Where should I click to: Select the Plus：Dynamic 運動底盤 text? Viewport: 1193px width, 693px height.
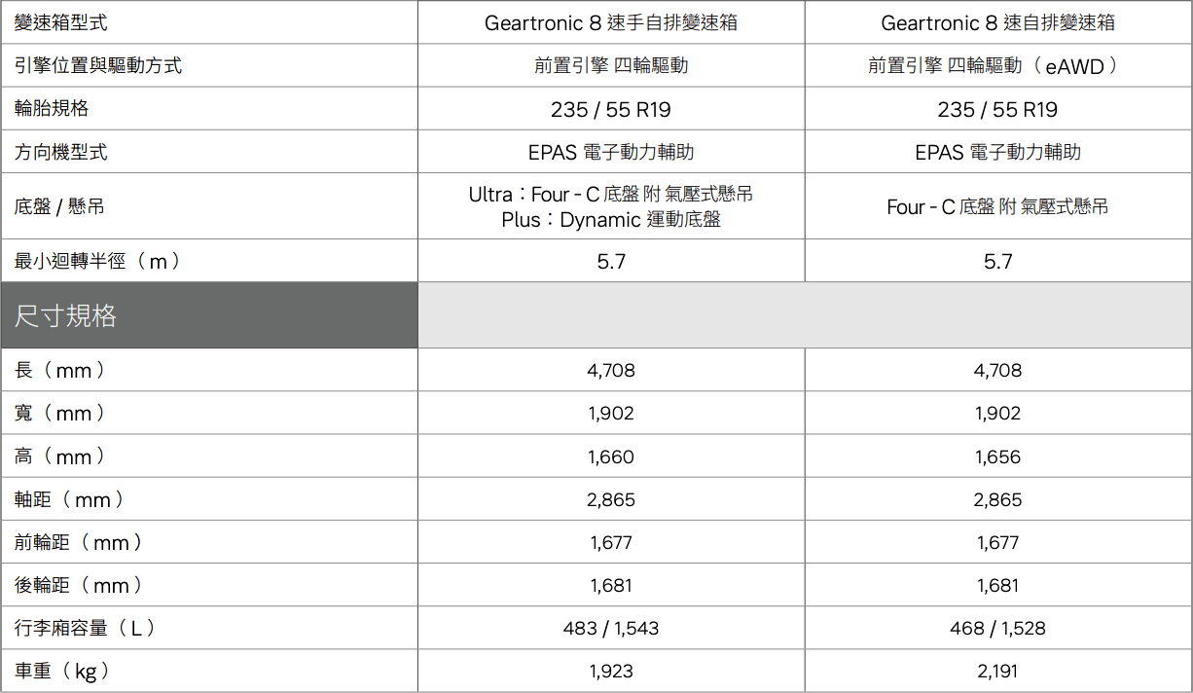(611, 220)
